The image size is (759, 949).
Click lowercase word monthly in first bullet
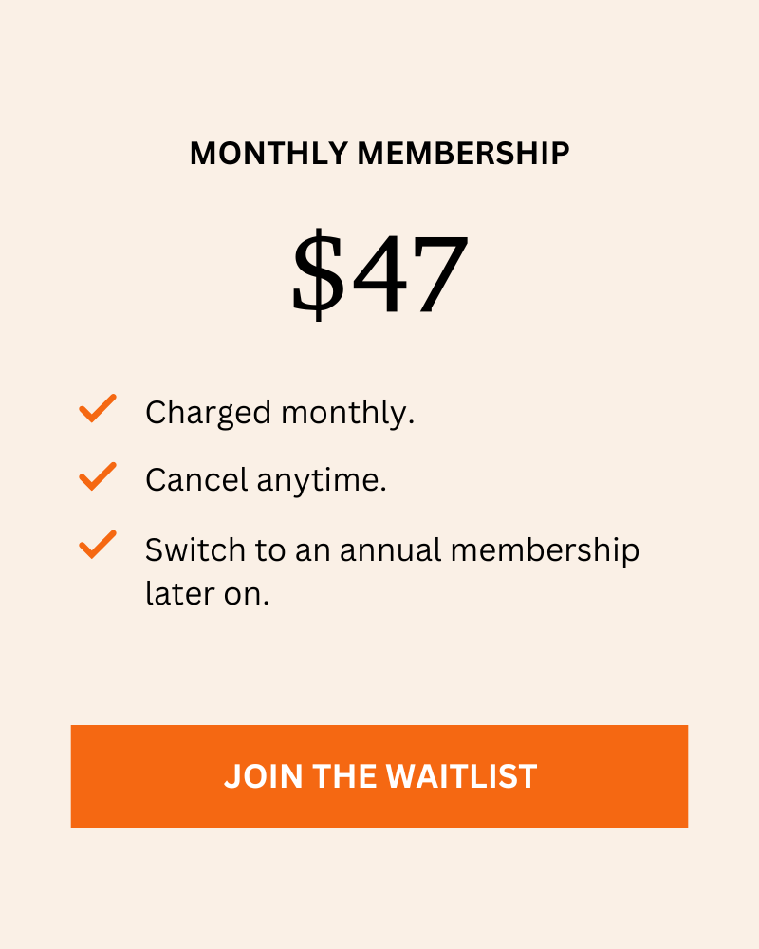[348, 414]
